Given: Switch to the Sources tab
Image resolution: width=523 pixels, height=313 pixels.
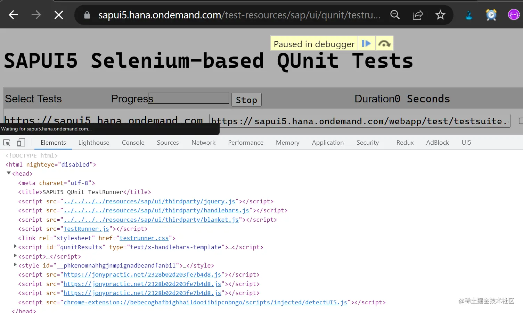Looking at the screenshot, I should [168, 143].
